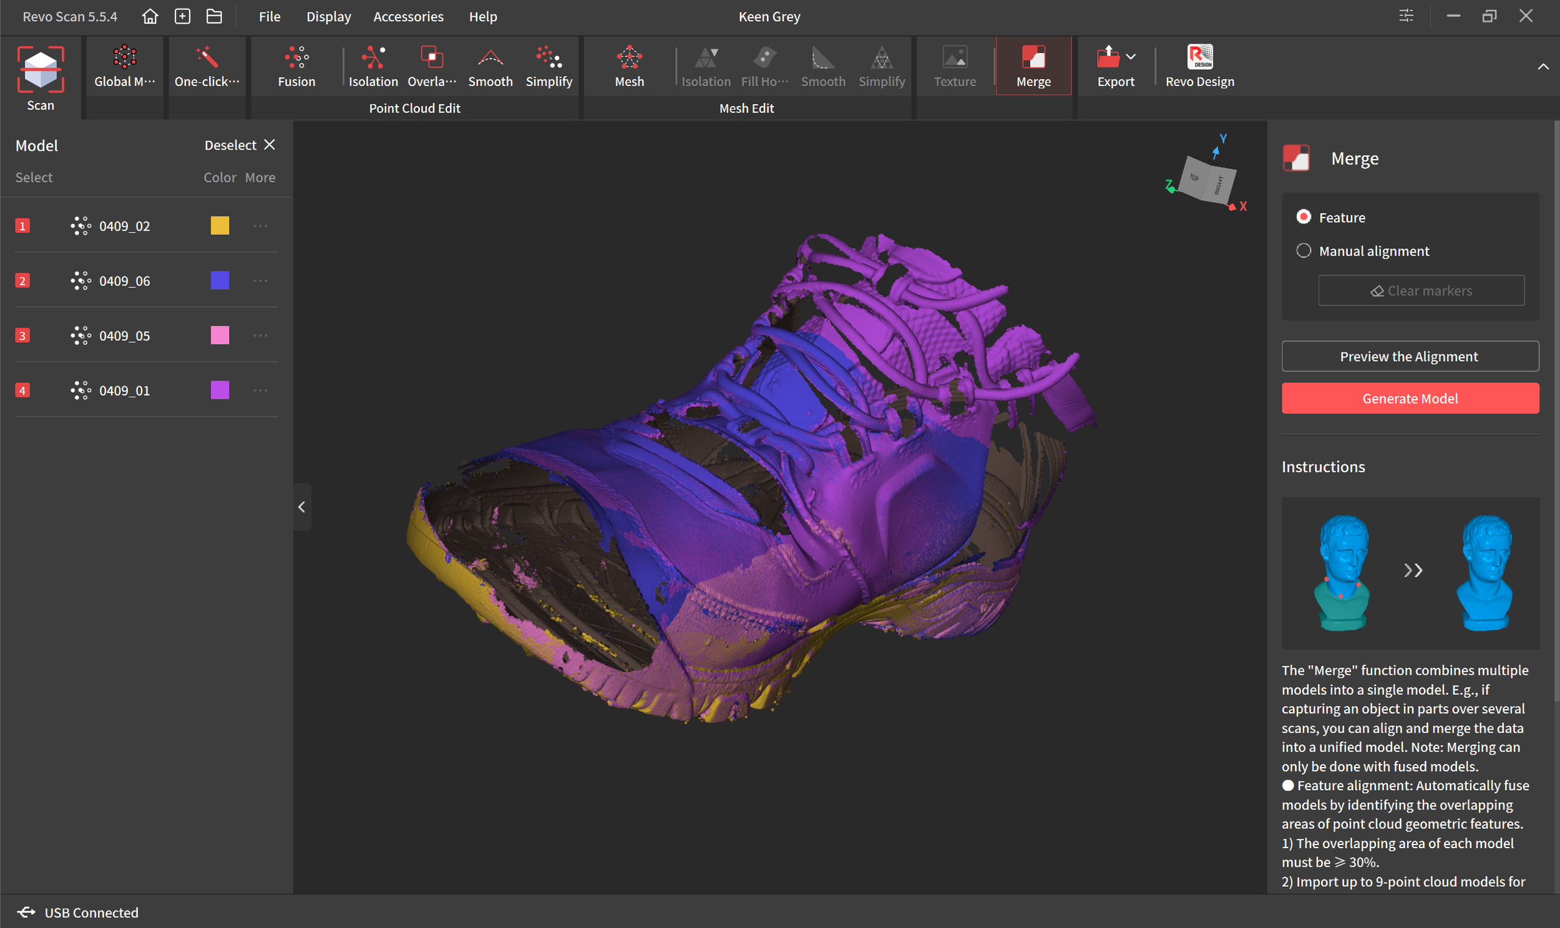
Task: Click the point cloud Simplify icon
Action: (x=548, y=57)
